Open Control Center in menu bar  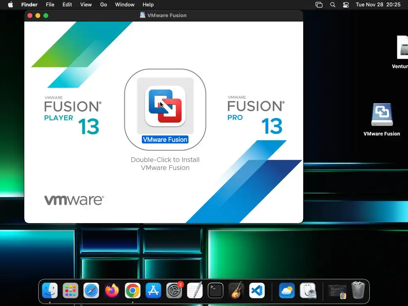point(346,5)
